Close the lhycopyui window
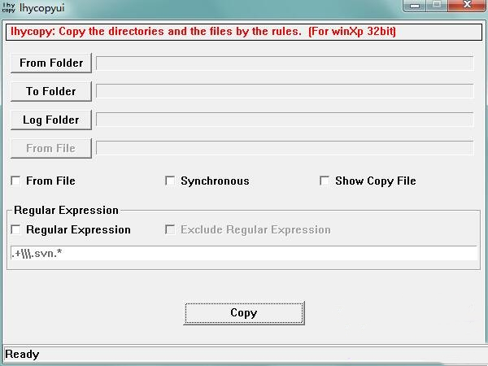Viewport: 488px width, 366px height. [467, 6]
